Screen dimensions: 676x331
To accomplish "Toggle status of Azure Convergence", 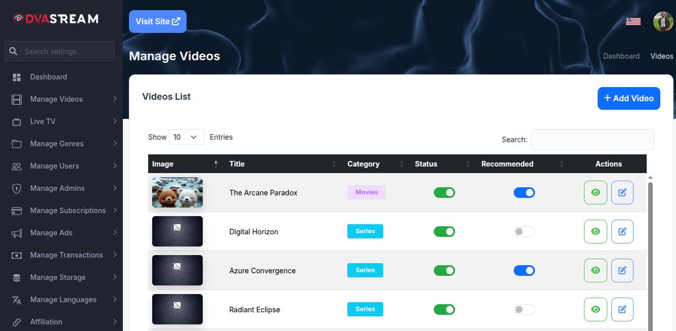I will 444,270.
